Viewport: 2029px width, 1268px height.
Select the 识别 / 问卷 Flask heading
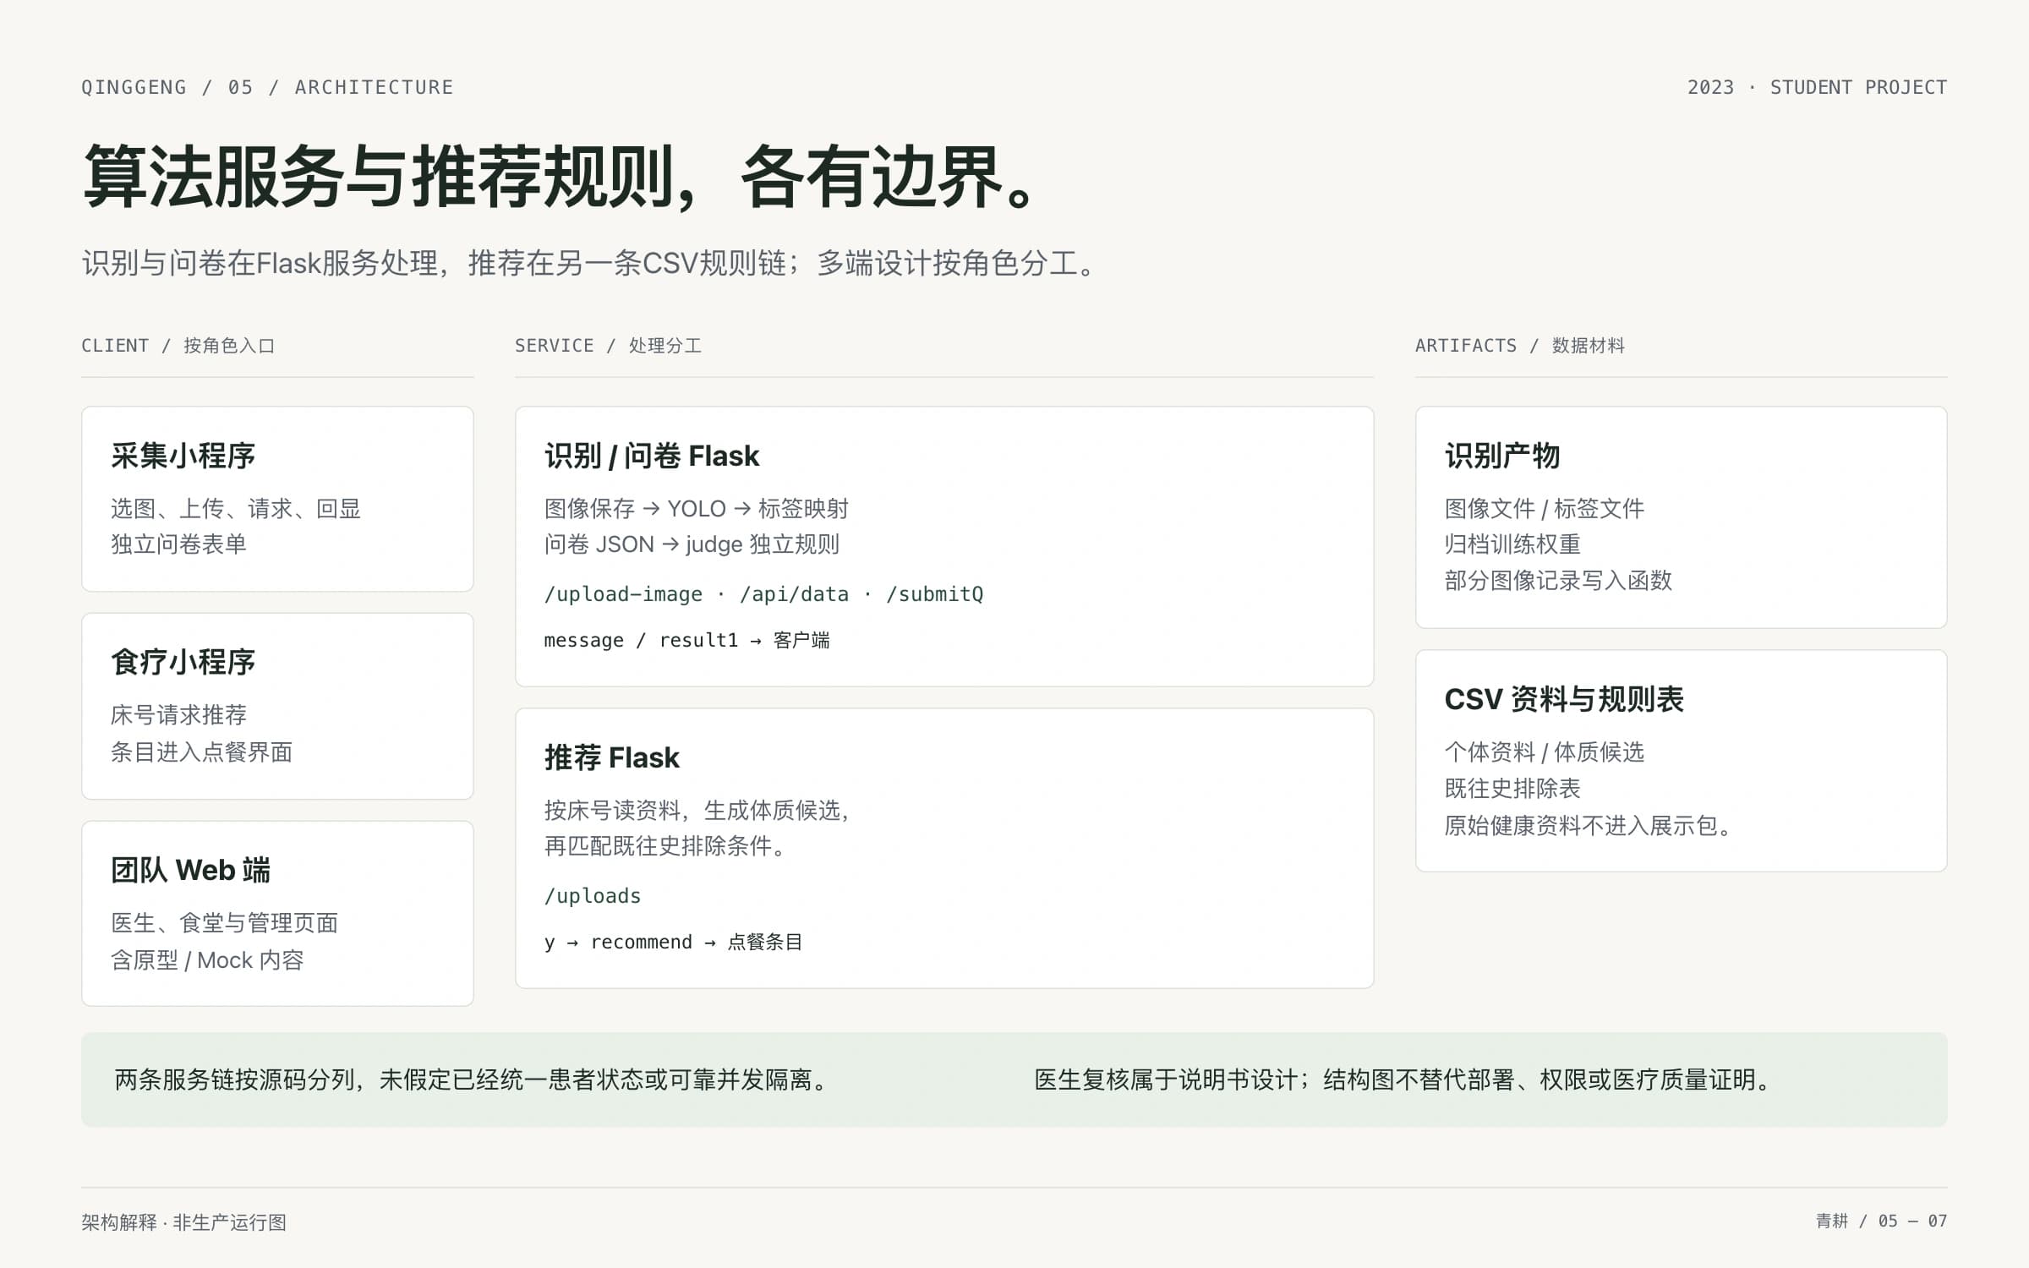tap(652, 456)
